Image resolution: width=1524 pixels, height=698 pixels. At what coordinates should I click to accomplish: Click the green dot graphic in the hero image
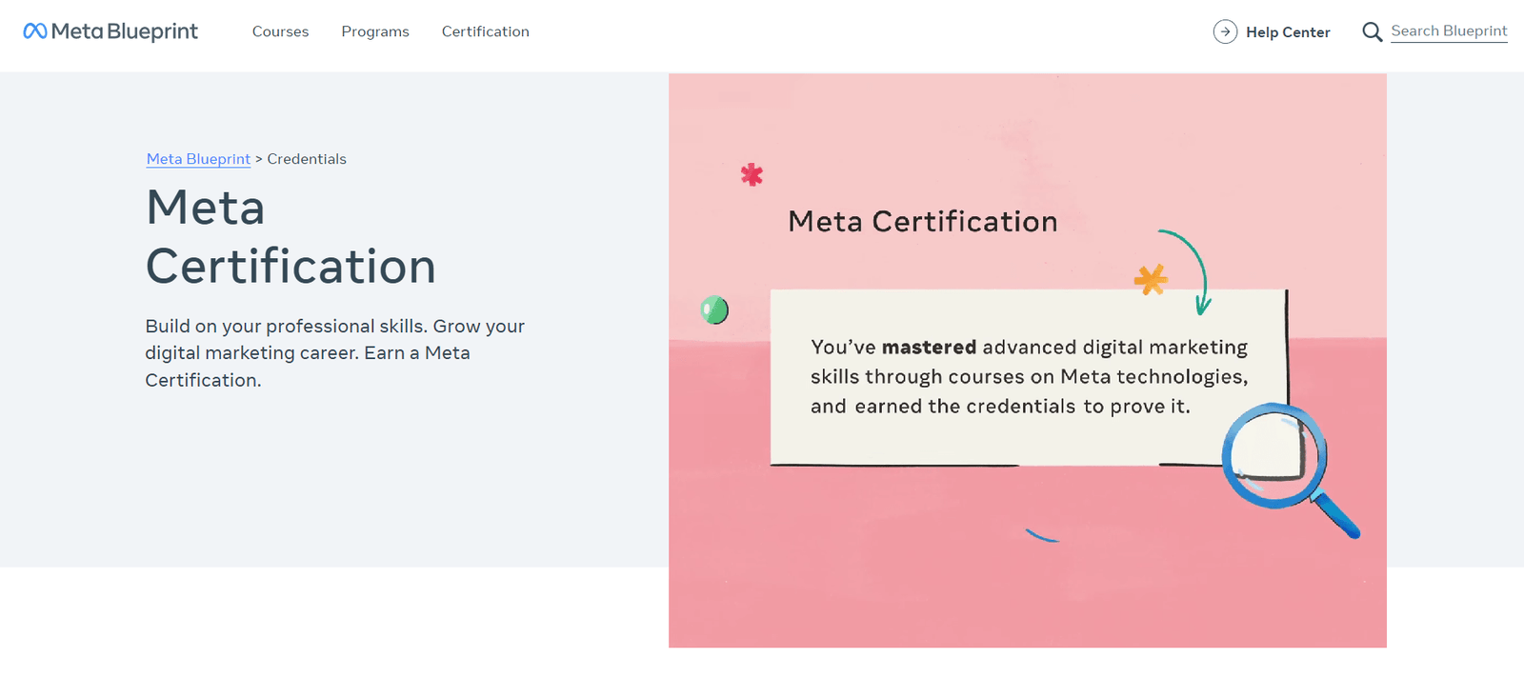pos(714,309)
